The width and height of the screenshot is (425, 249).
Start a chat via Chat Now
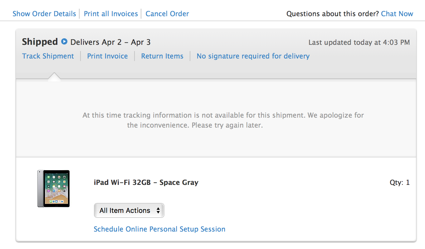click(x=397, y=14)
